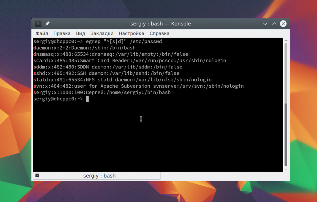Click the terminal scrollbar handle
Screen dimensions: 317x202
coord(286,135)
